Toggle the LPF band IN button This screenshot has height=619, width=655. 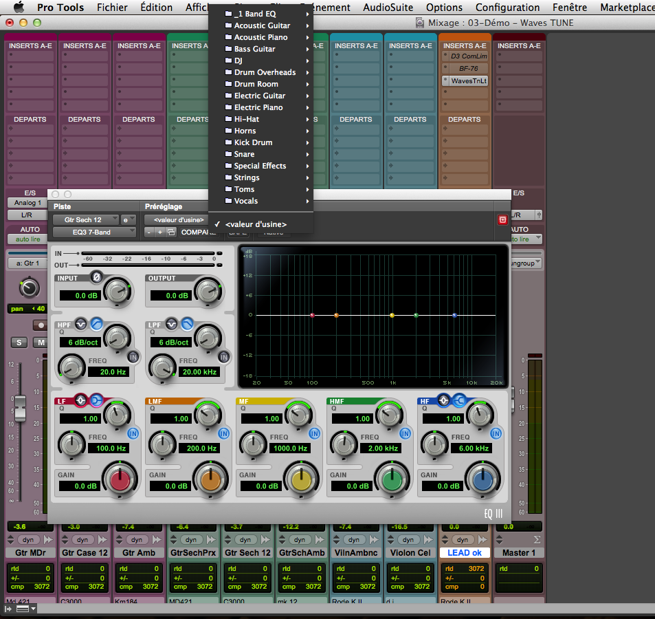(224, 357)
